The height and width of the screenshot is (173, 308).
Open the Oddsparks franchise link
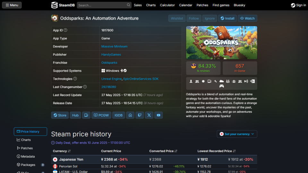pos(109,62)
